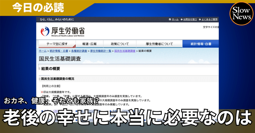Open 各種統計調査 breadcrumb link
Screen dimensions: 255x133
pyautogui.click(x=79, y=51)
